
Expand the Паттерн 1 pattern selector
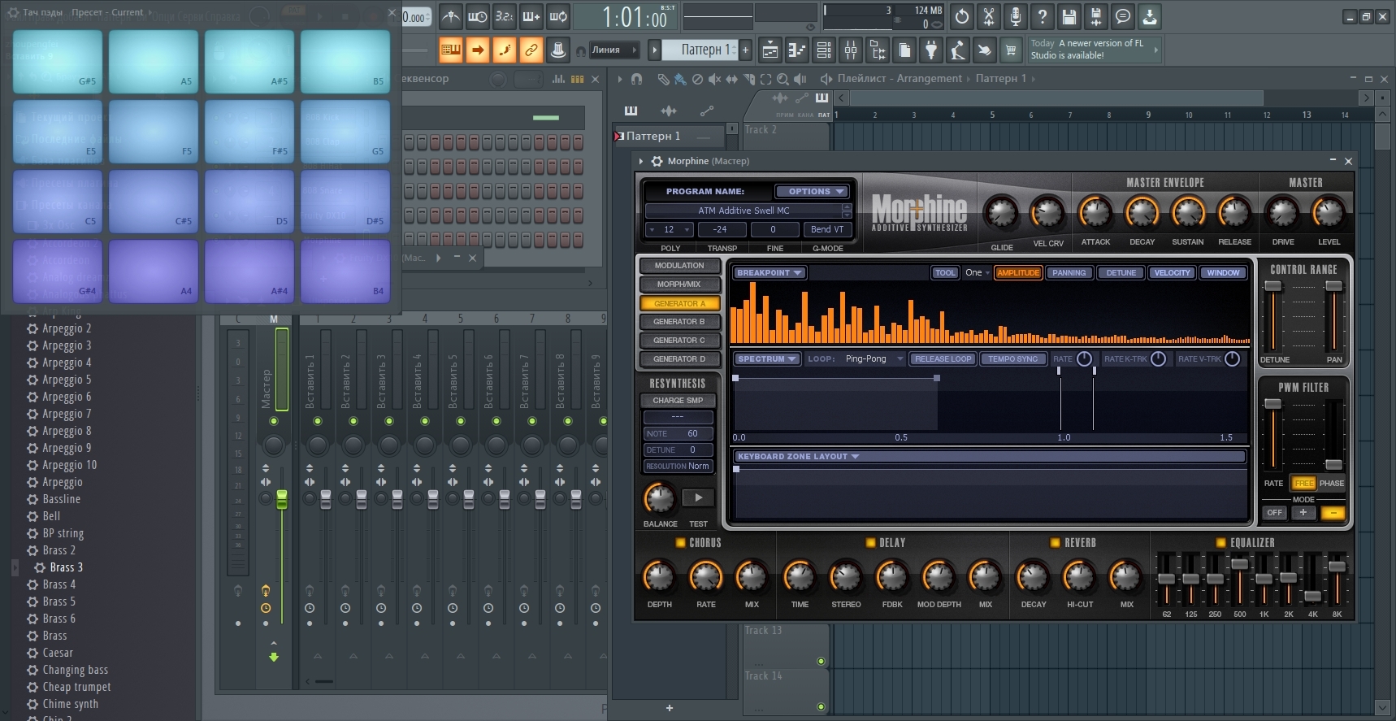point(655,50)
